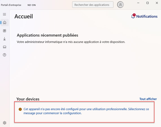Open the Applications grid icon in sidebar

pyautogui.click(x=5, y=31)
